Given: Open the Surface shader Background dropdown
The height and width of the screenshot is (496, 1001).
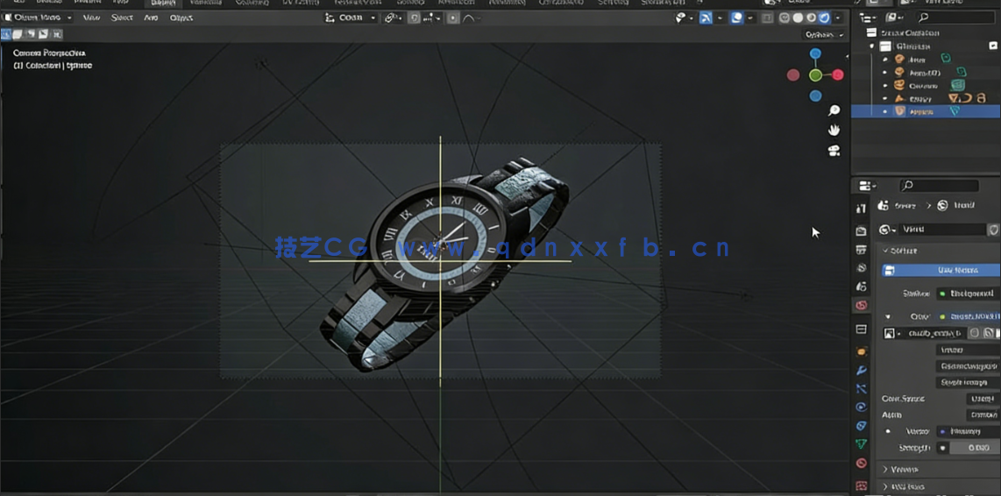Looking at the screenshot, I should 969,294.
